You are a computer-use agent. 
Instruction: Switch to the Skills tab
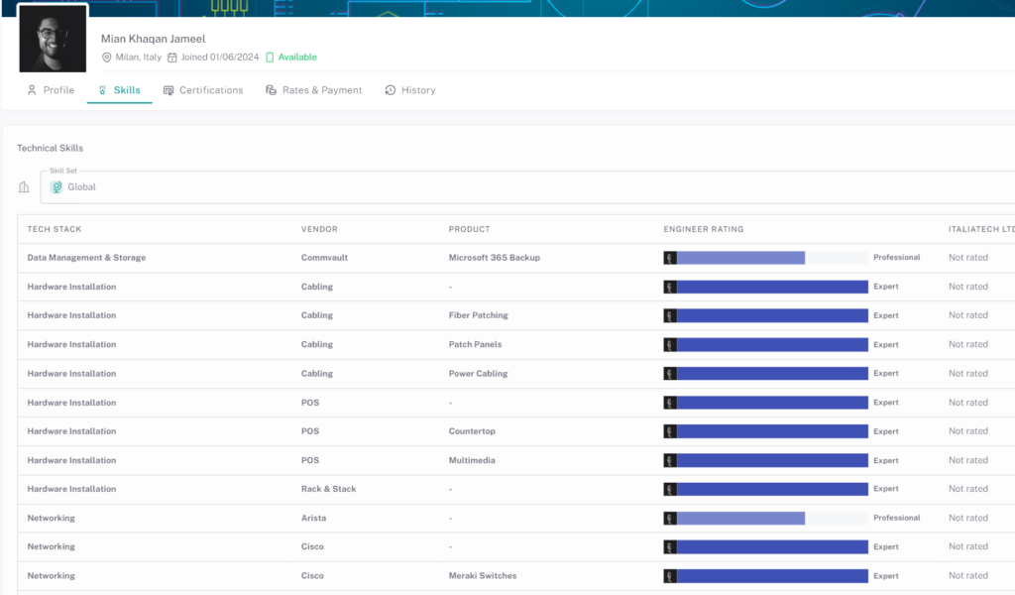point(127,90)
